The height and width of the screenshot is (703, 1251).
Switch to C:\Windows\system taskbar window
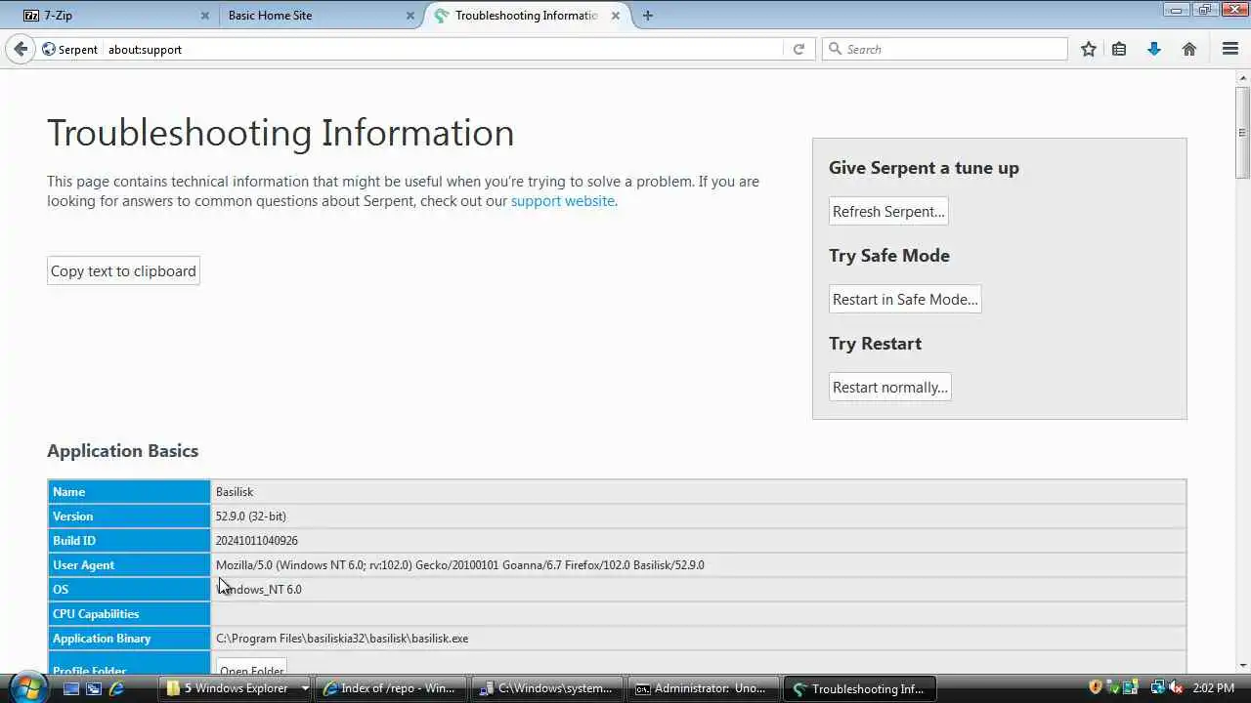547,688
